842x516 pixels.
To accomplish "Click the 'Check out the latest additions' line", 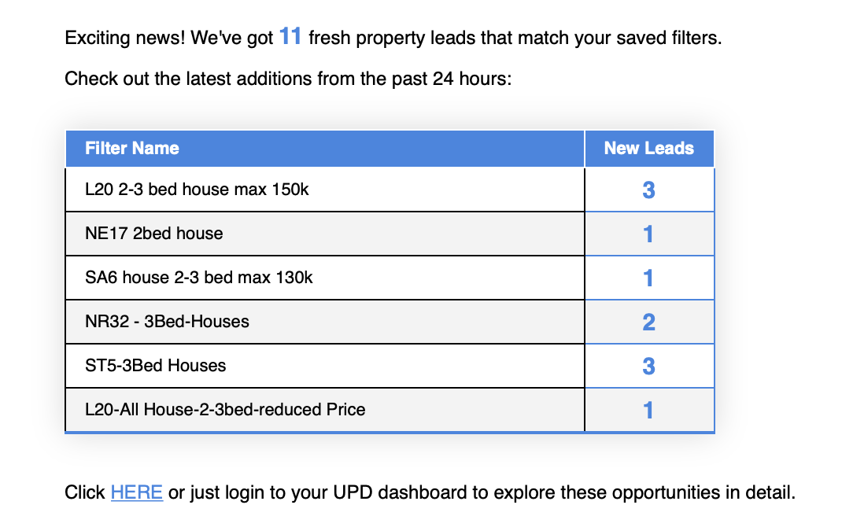I will pyautogui.click(x=288, y=79).
